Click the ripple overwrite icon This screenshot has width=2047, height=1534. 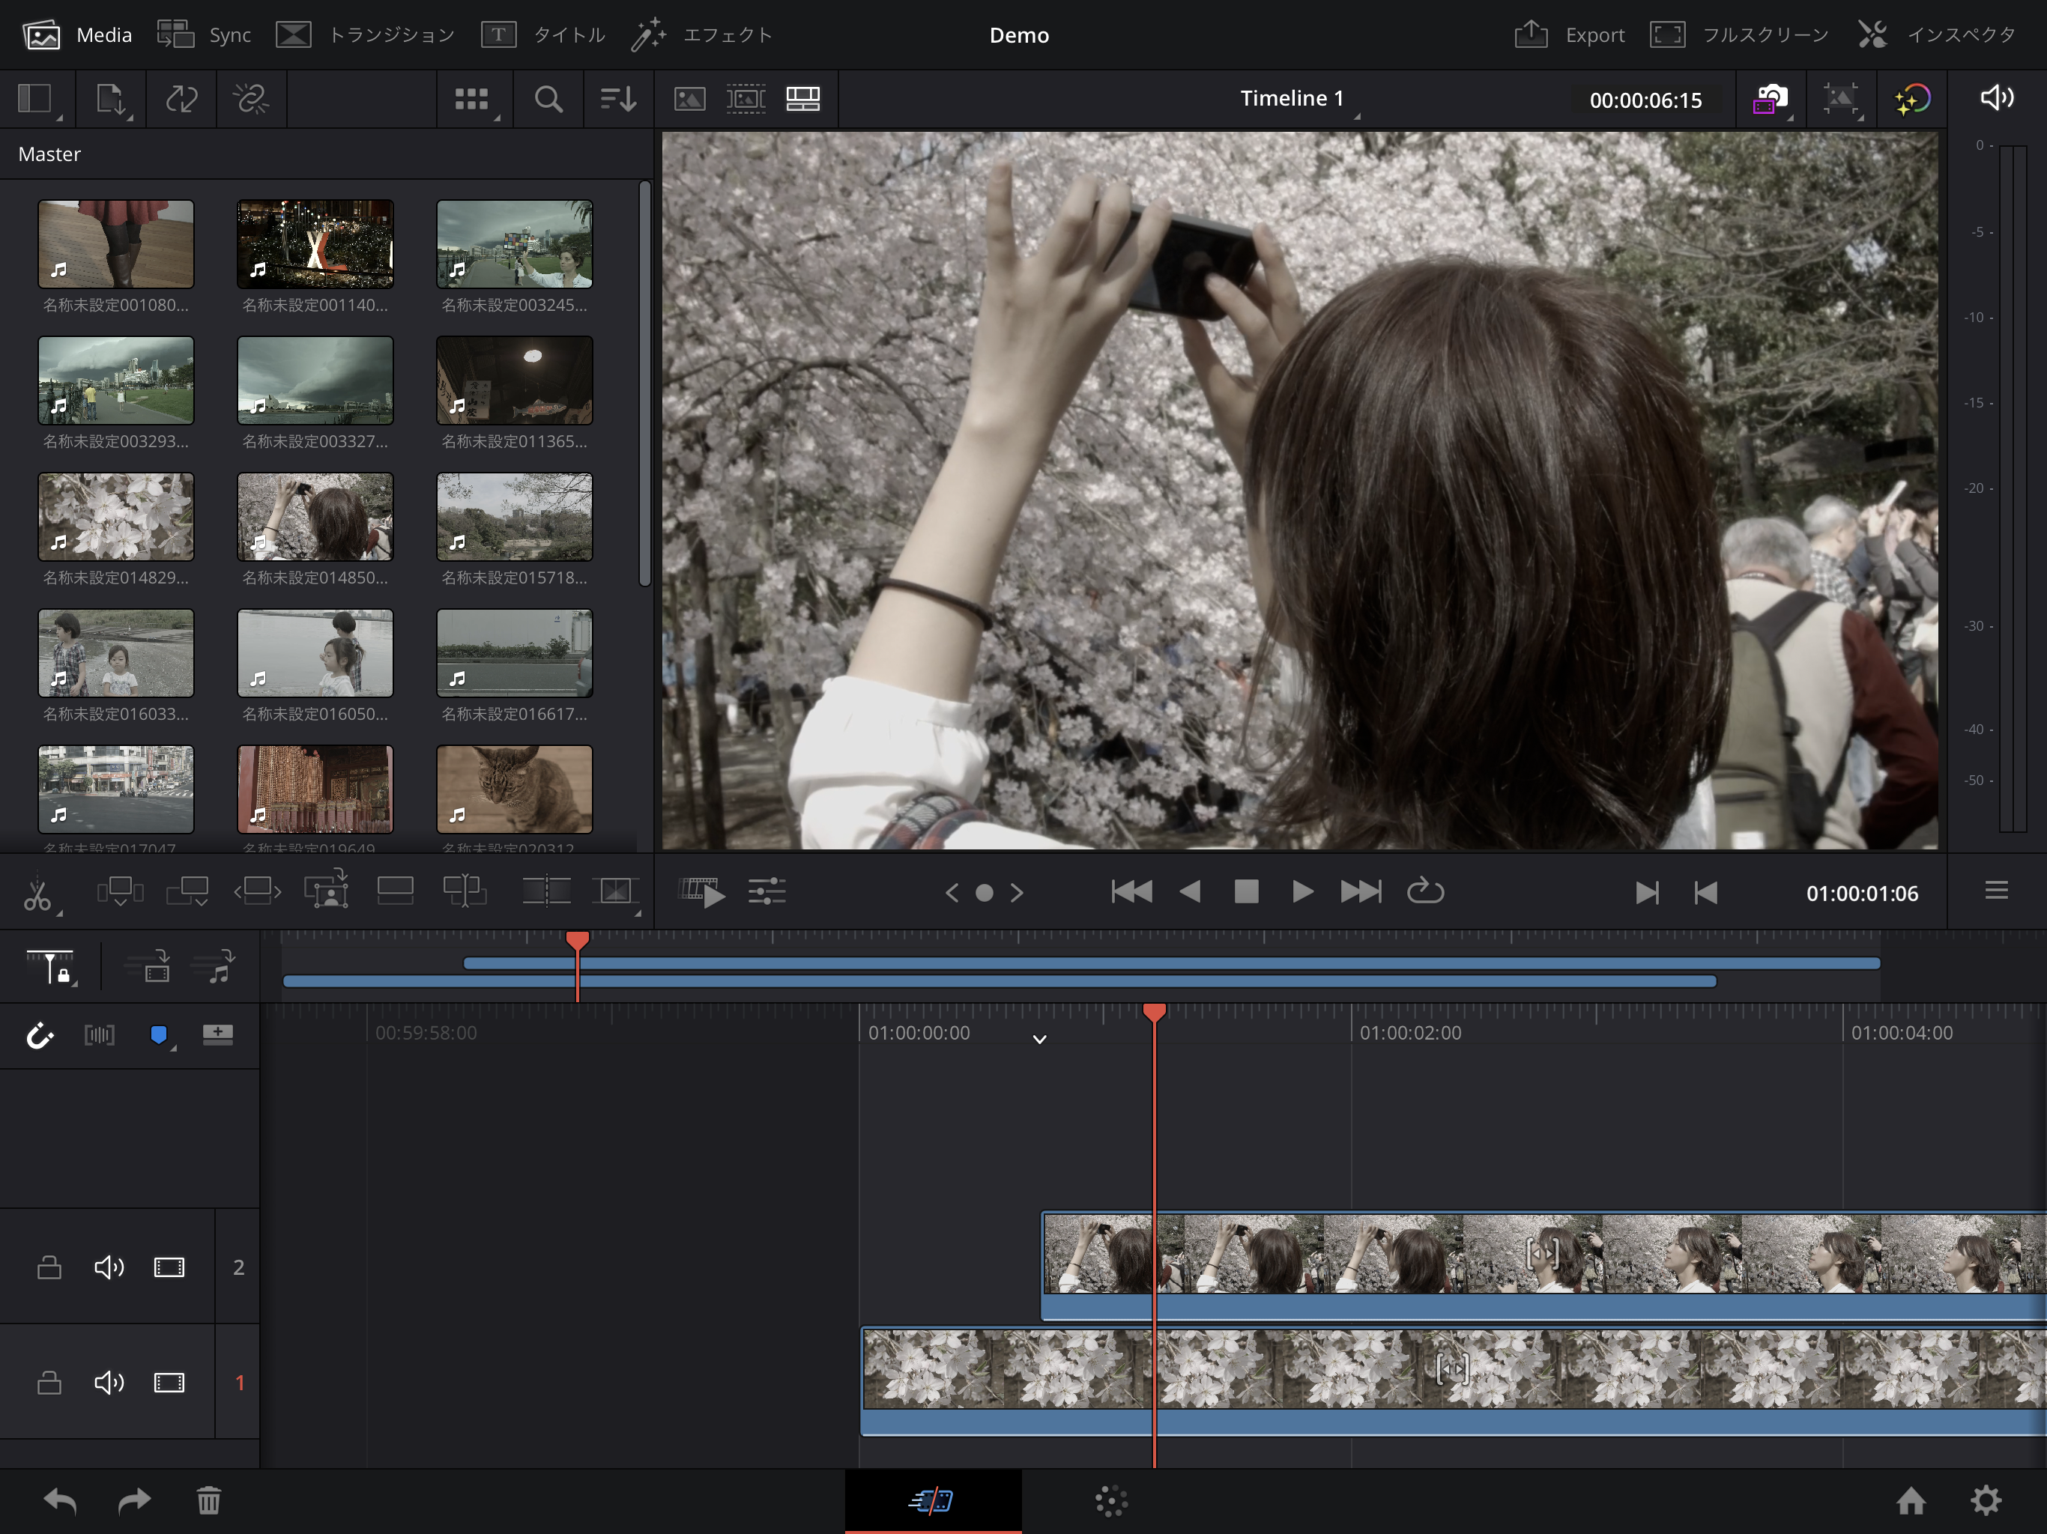[257, 892]
